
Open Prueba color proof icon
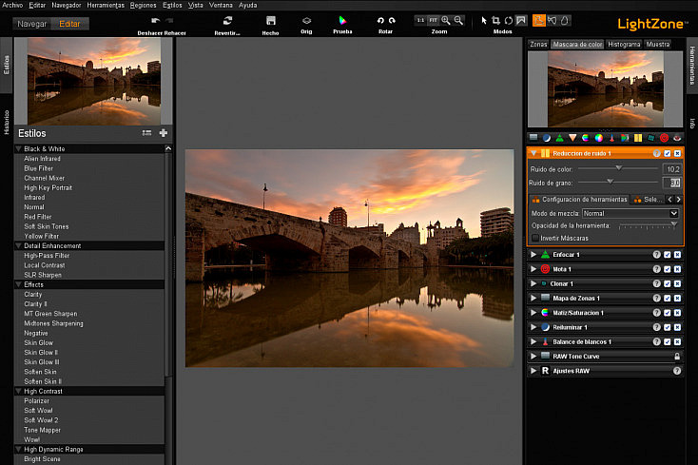(x=342, y=20)
